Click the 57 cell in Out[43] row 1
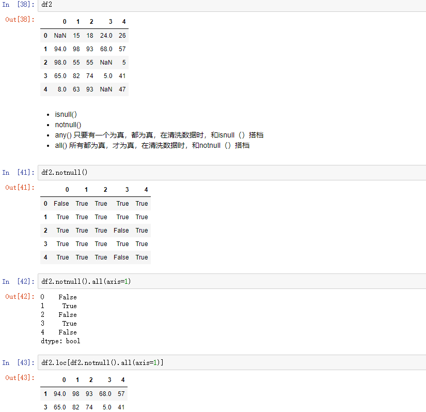Viewport: 426px width, 412px height. (121, 394)
